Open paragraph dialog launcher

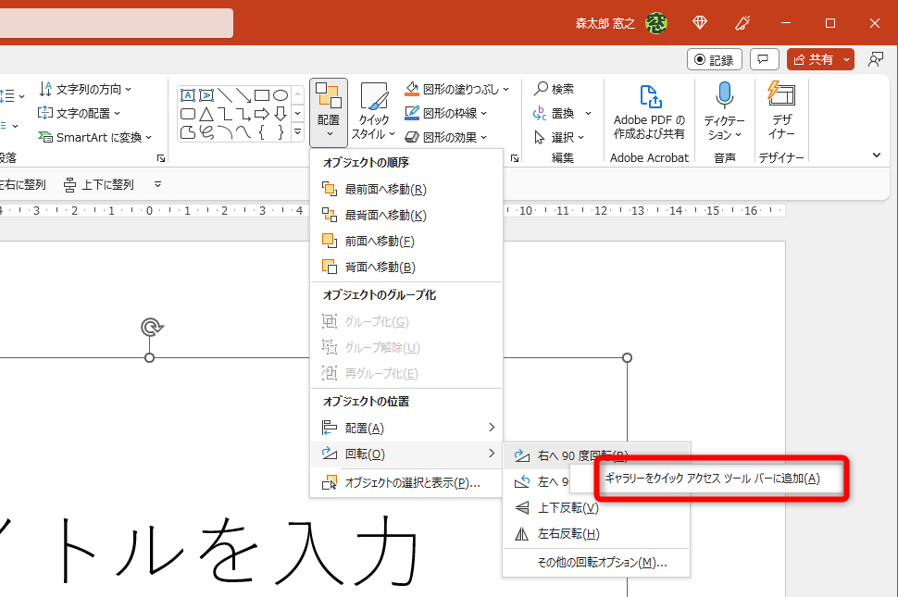(161, 158)
